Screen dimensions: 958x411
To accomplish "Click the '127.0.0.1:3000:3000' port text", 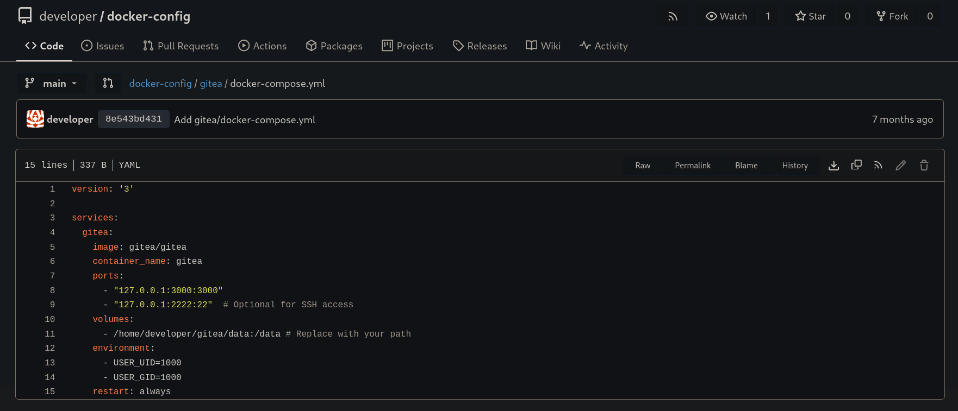I will coord(168,290).
